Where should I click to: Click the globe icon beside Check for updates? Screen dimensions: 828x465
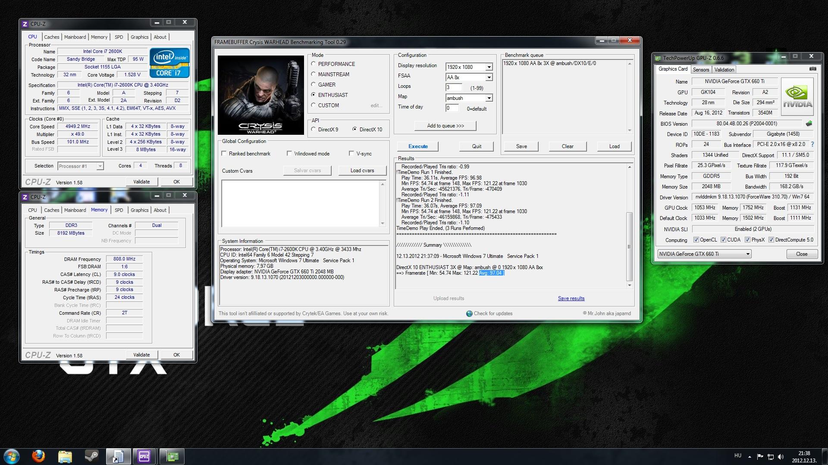[469, 313]
